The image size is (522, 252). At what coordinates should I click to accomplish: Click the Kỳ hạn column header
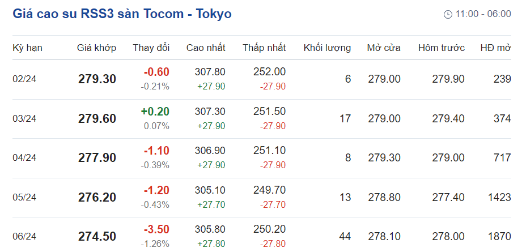(28, 48)
